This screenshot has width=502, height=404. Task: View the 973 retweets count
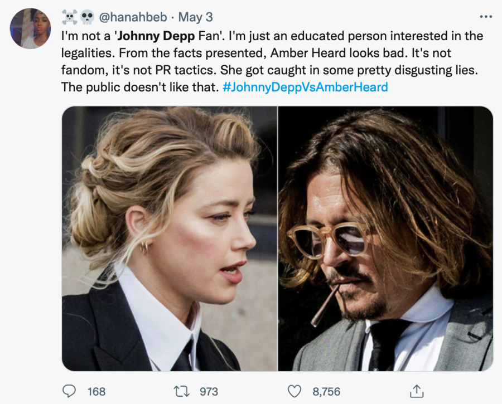click(x=209, y=391)
